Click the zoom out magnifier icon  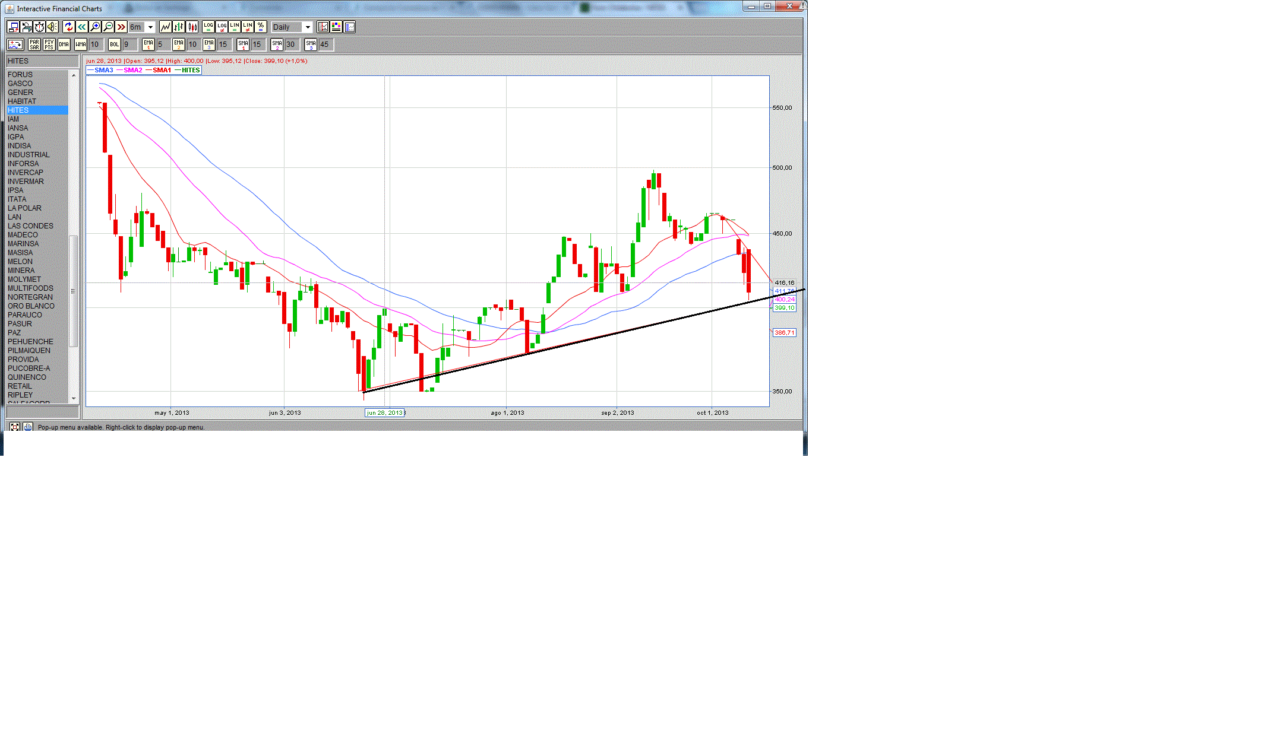tap(108, 27)
